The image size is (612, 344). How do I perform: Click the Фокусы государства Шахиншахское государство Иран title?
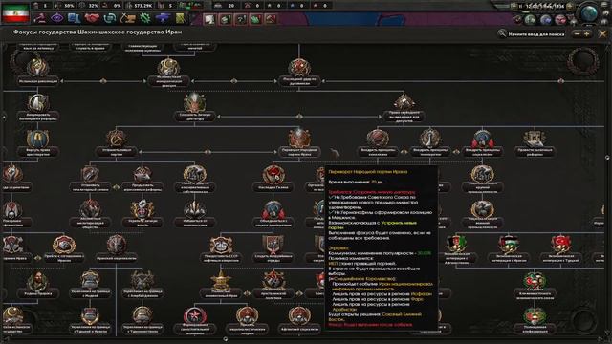click(x=98, y=32)
